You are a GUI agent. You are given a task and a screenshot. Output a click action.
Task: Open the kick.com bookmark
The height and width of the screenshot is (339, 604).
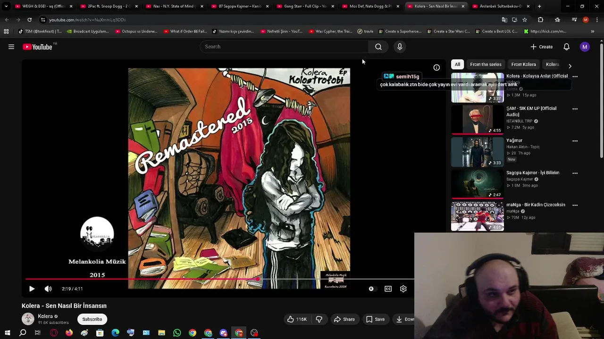(545, 32)
